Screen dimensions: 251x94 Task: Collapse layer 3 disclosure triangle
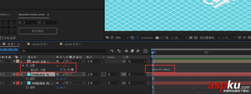pyautogui.click(x=14, y=83)
